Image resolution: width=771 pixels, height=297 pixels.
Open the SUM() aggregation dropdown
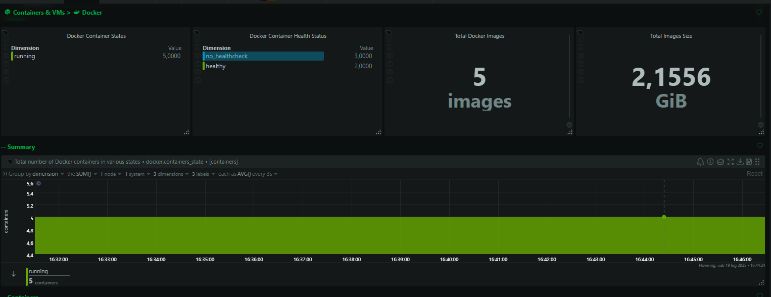pyautogui.click(x=82, y=174)
